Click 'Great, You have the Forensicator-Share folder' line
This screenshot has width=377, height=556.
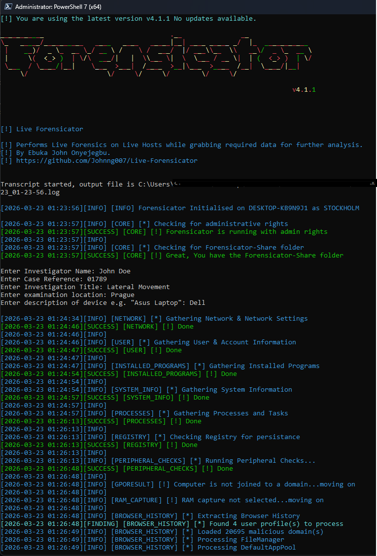pos(172,256)
